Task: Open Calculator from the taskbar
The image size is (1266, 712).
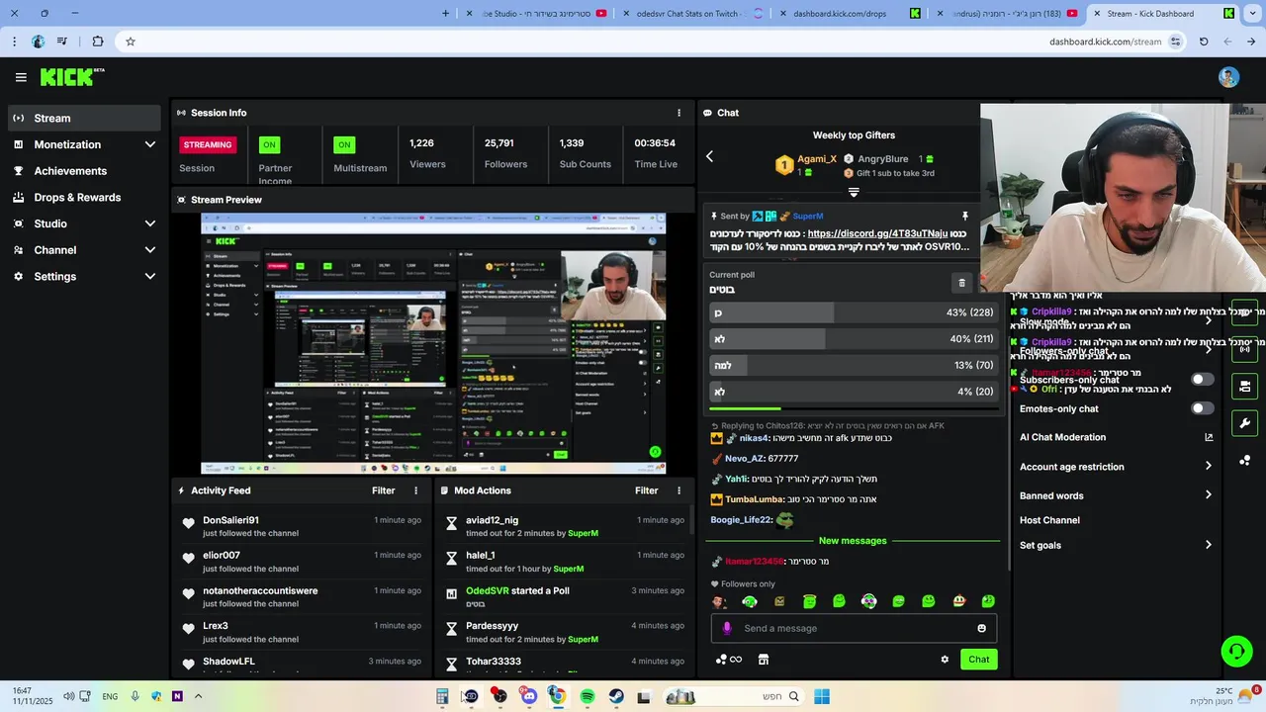Action: [x=442, y=696]
